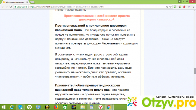
Task: Open Windows Start menu
Action: (x=4, y=107)
